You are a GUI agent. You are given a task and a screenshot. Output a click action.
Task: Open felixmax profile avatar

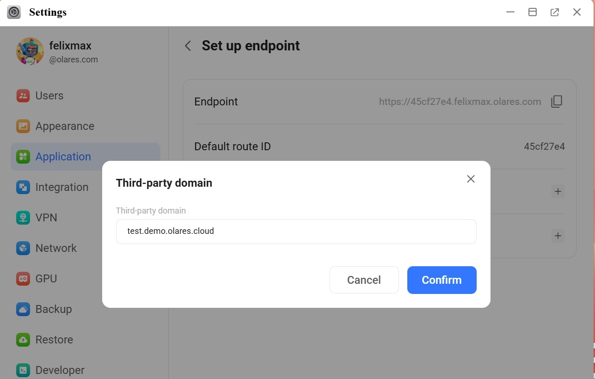point(30,51)
